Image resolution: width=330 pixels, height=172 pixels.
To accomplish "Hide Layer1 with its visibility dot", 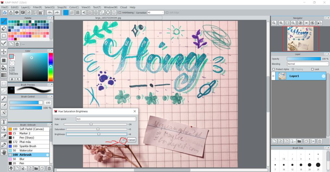I will (273, 76).
